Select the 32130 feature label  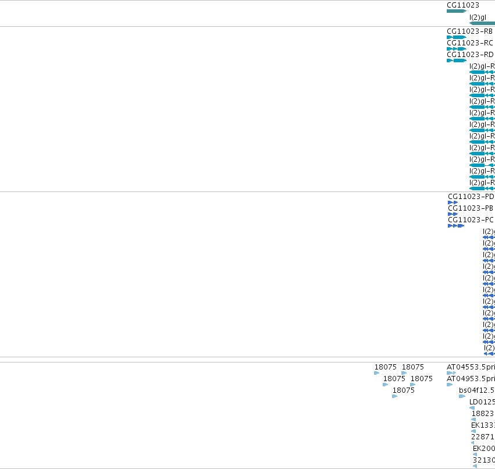pyautogui.click(x=483, y=460)
